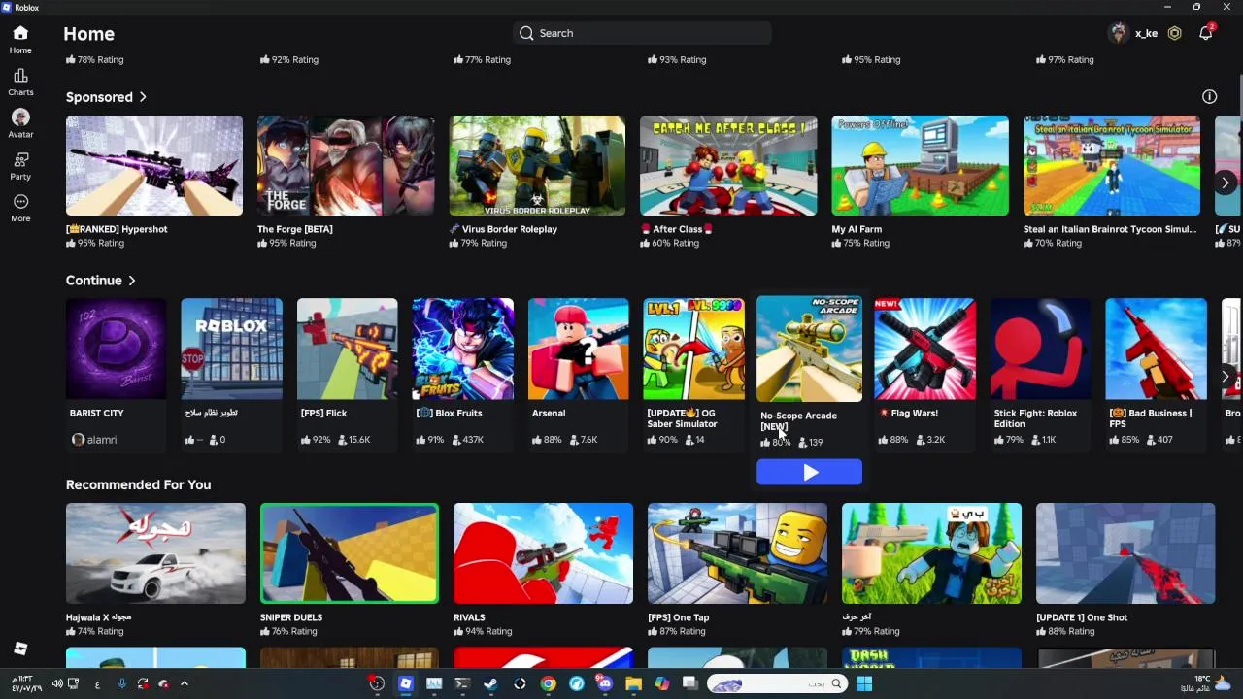Open Stick Fight: Roblox Edition tile
Screen dimensions: 1243x699
1040,374
